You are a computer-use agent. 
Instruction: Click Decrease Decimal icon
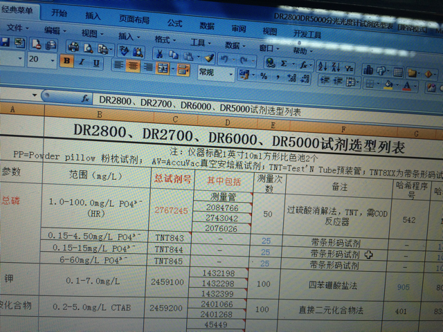[x=305, y=78]
